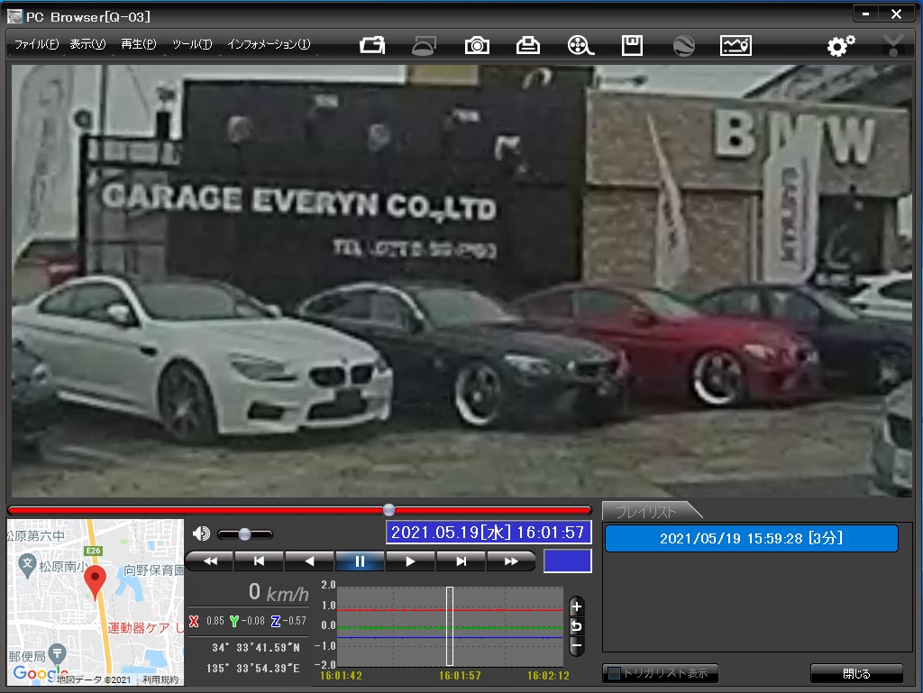
Task: Click the red map location pin
Action: coord(95,582)
